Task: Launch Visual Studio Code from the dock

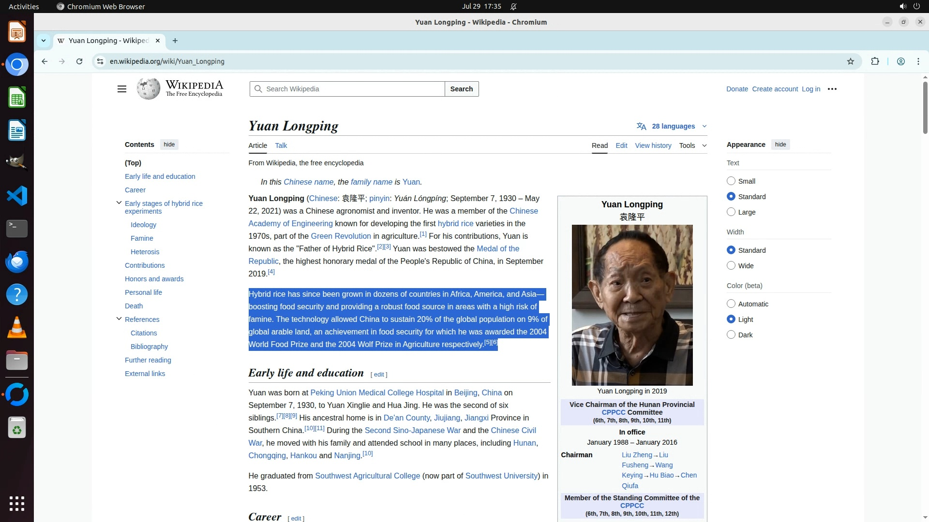Action: (17, 196)
